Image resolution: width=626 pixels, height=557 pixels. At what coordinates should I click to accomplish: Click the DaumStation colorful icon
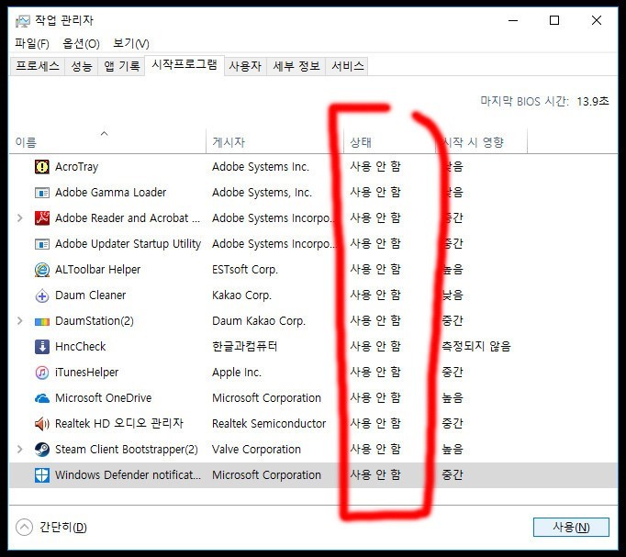point(42,321)
